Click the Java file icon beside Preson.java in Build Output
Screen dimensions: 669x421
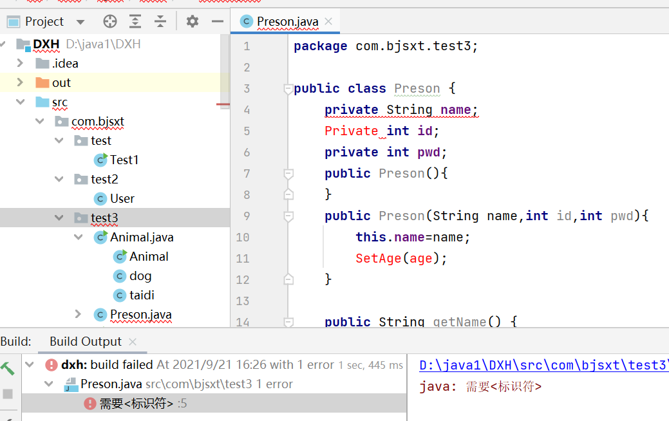pyautogui.click(x=70, y=384)
